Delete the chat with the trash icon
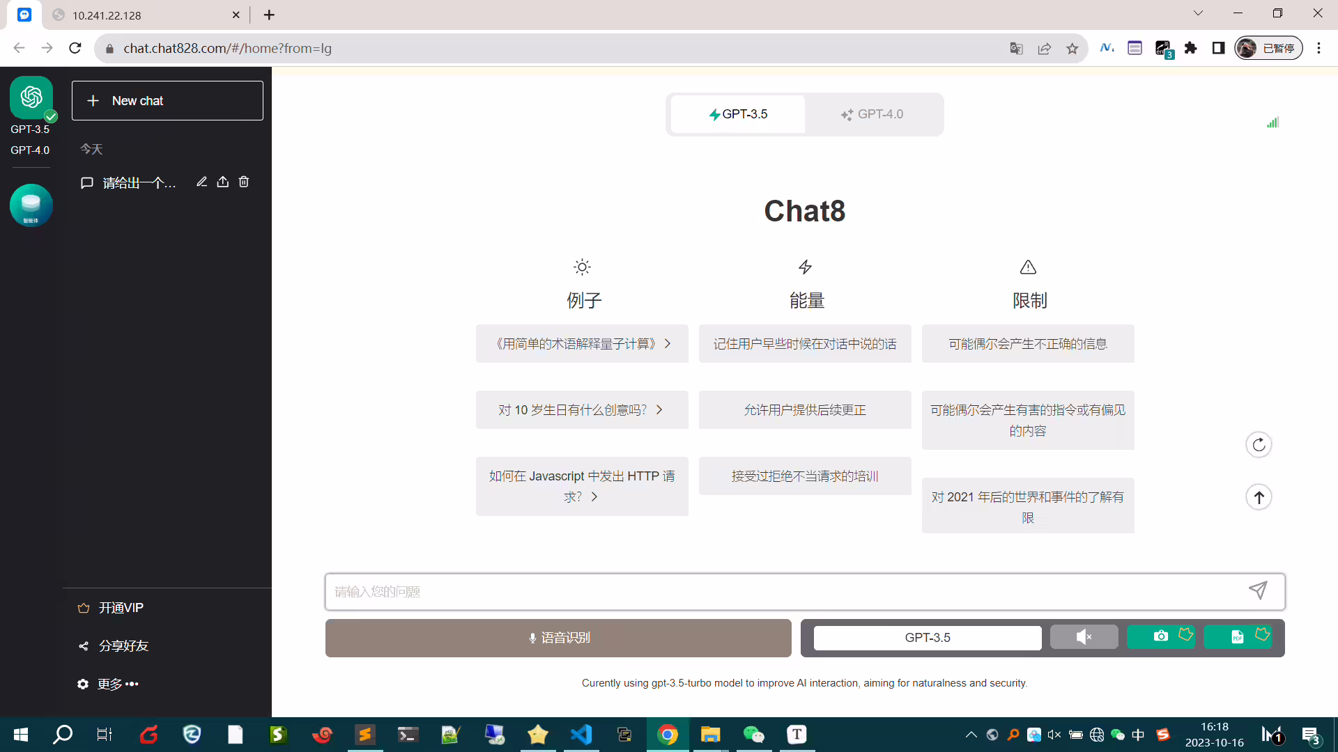The height and width of the screenshot is (752, 1338). 244,182
